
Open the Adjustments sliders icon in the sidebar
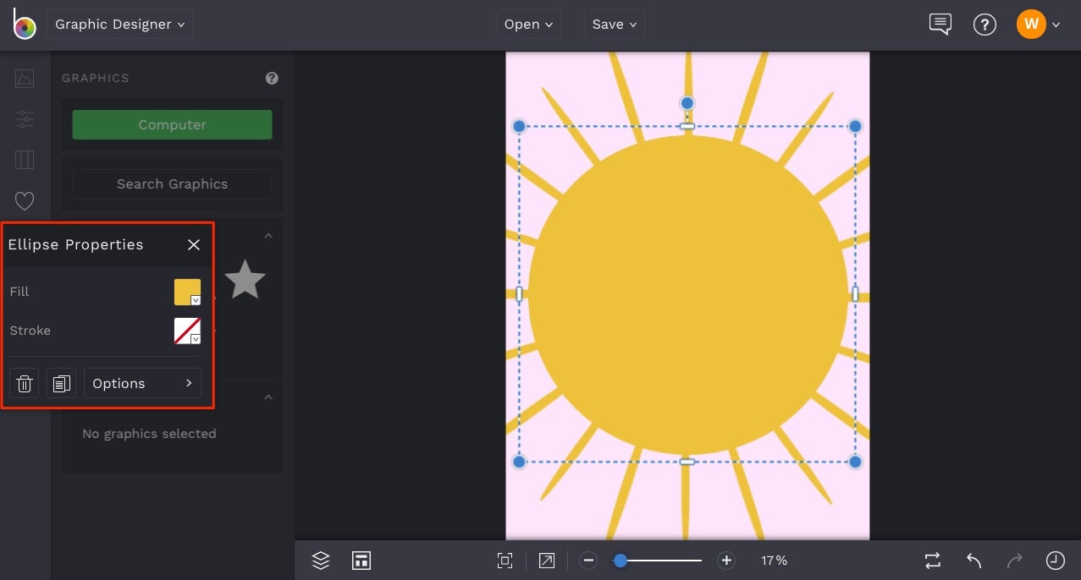(x=24, y=118)
